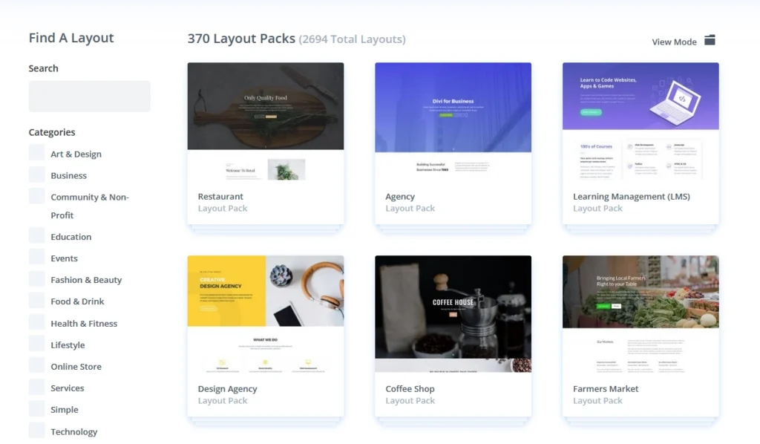Check the Community & Non-Profit category

[36, 196]
